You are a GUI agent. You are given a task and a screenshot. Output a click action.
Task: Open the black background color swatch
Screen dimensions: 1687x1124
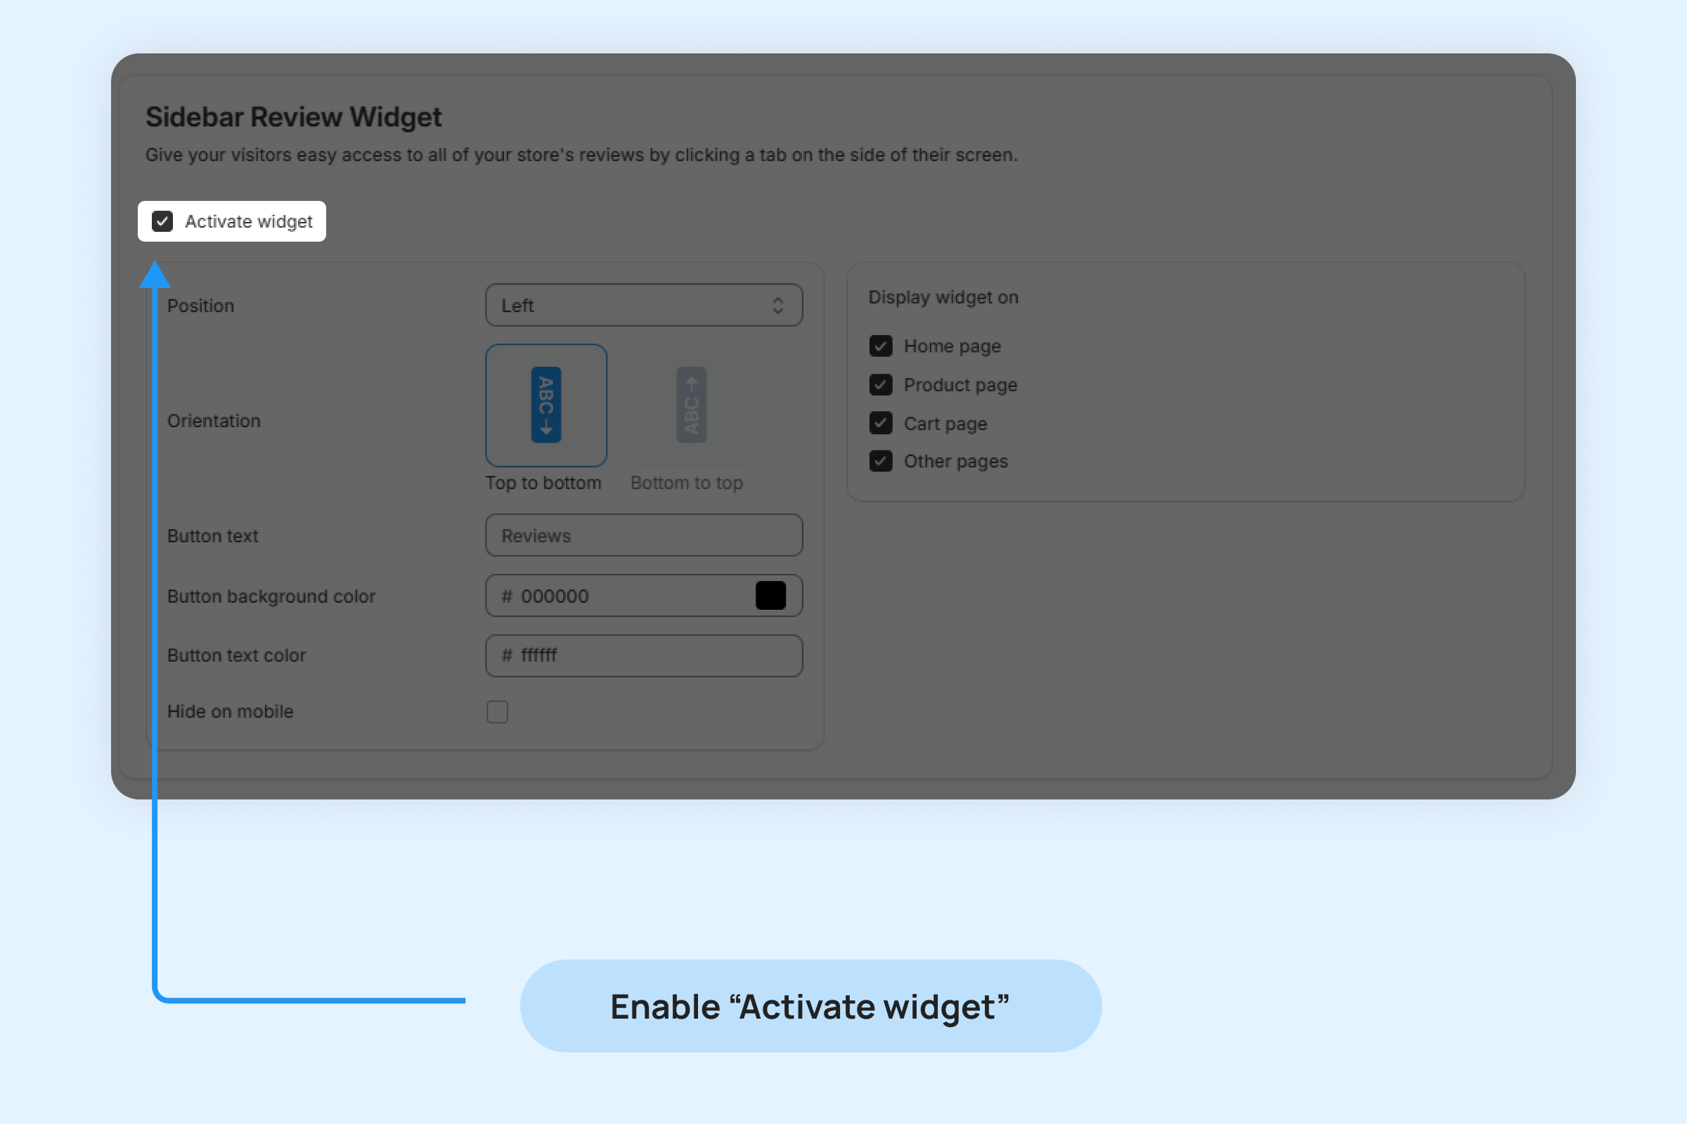(x=770, y=596)
